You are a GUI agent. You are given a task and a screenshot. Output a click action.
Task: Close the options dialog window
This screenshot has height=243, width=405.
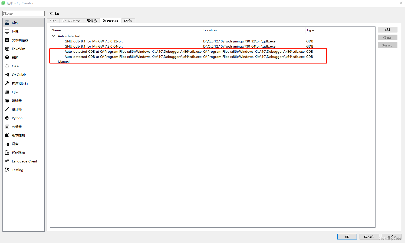point(401,3)
